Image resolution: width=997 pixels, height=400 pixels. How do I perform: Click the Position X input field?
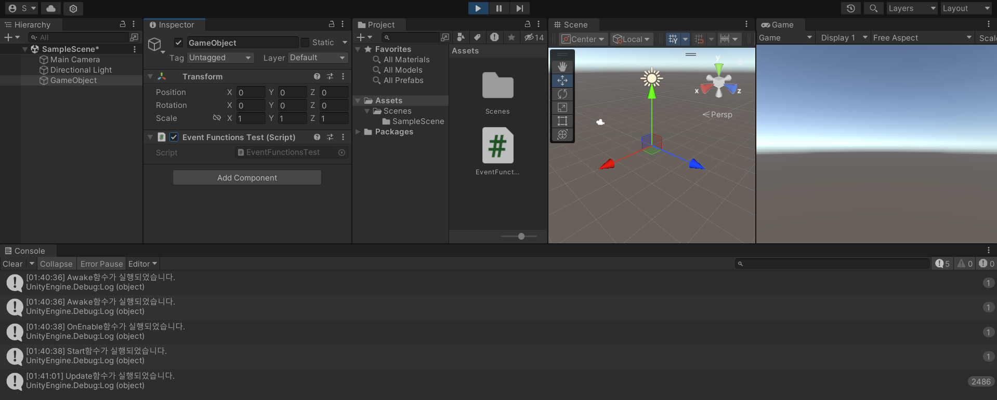point(251,92)
